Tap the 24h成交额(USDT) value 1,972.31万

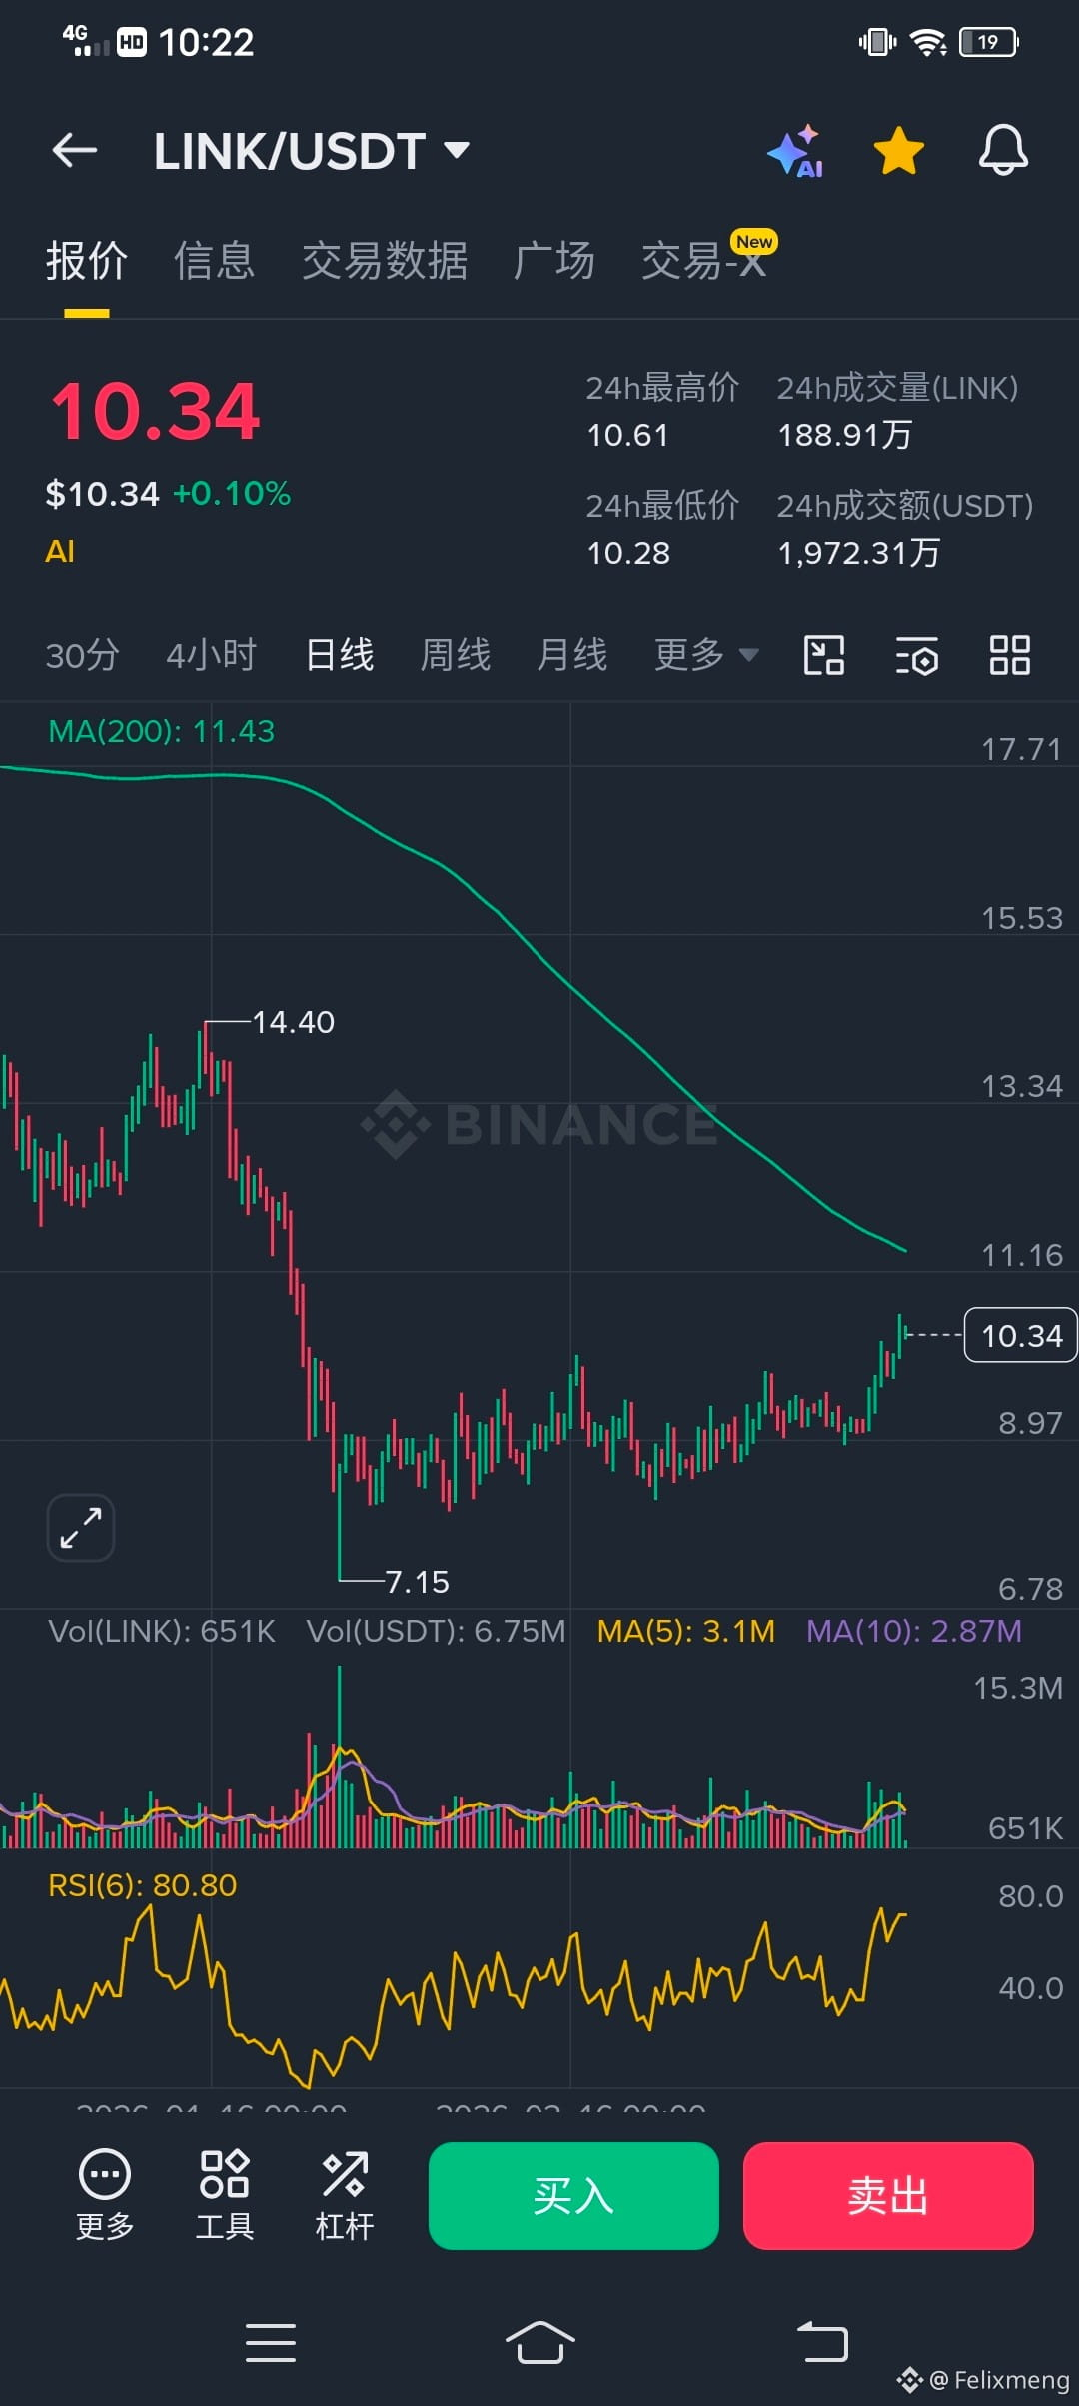pos(859,553)
